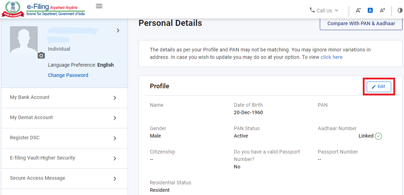Expand the Register DSC chevron

[115, 138]
